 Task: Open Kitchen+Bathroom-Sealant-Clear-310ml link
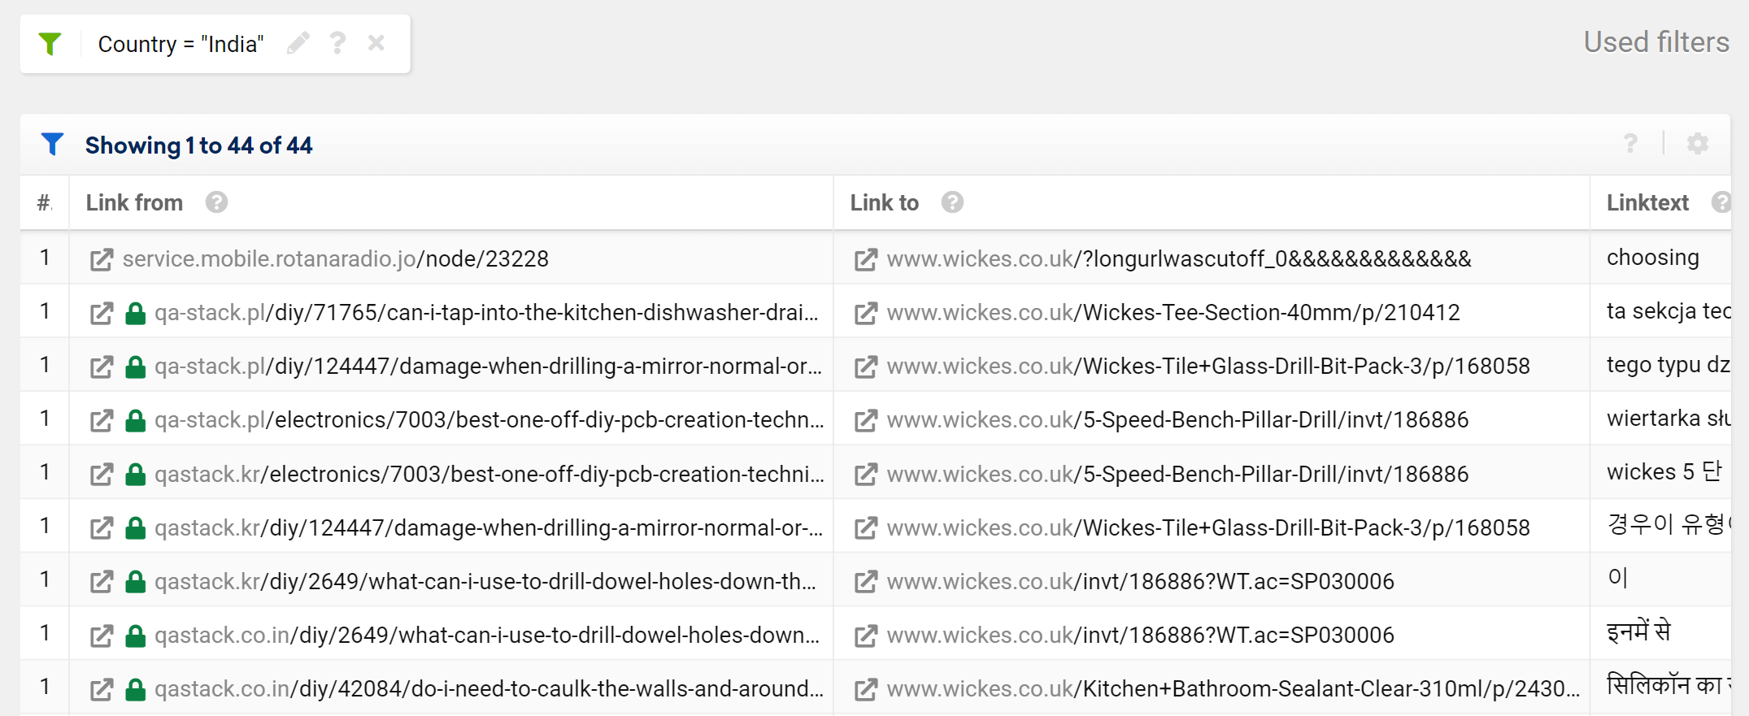click(1233, 688)
